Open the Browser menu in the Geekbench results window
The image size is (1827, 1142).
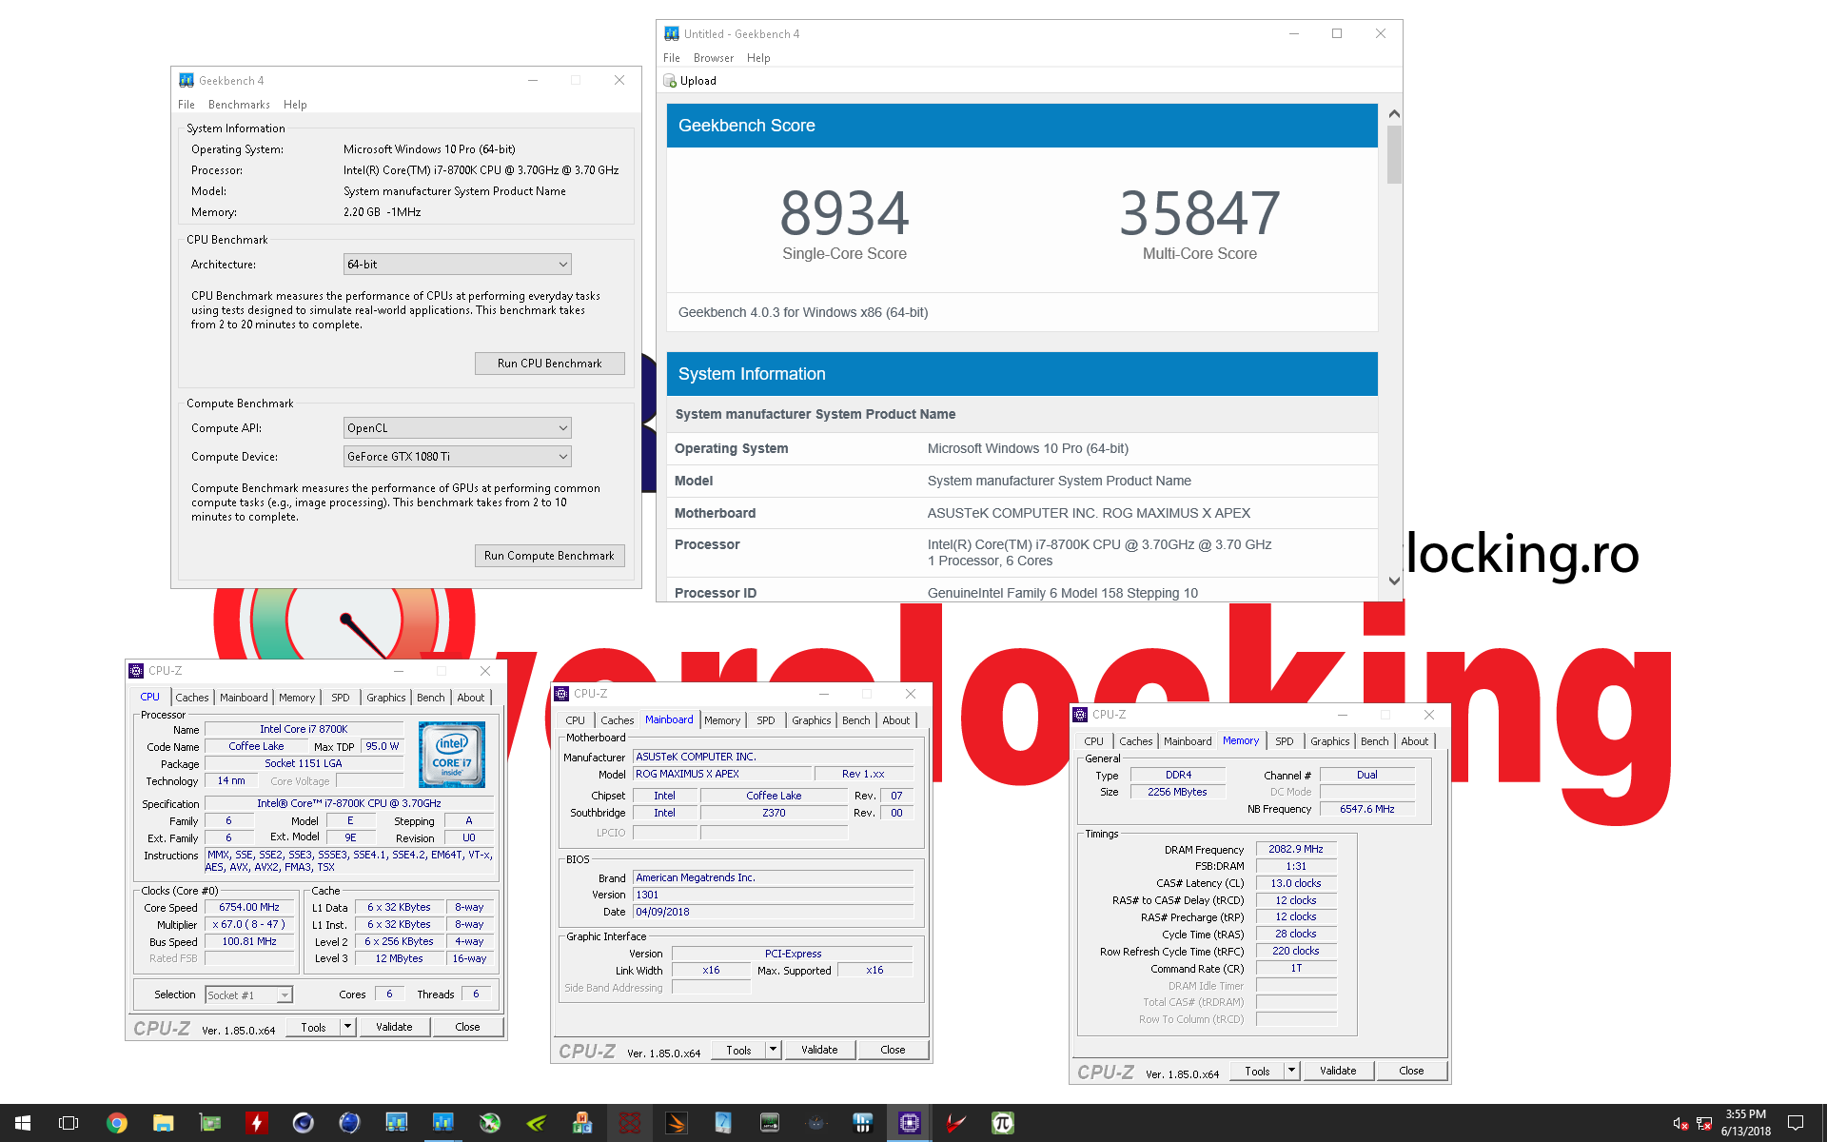click(x=713, y=58)
